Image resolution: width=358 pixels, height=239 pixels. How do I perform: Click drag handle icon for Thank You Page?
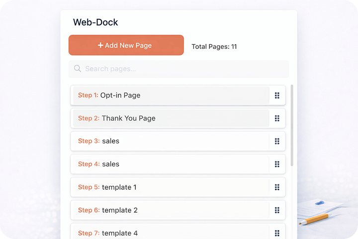277,118
